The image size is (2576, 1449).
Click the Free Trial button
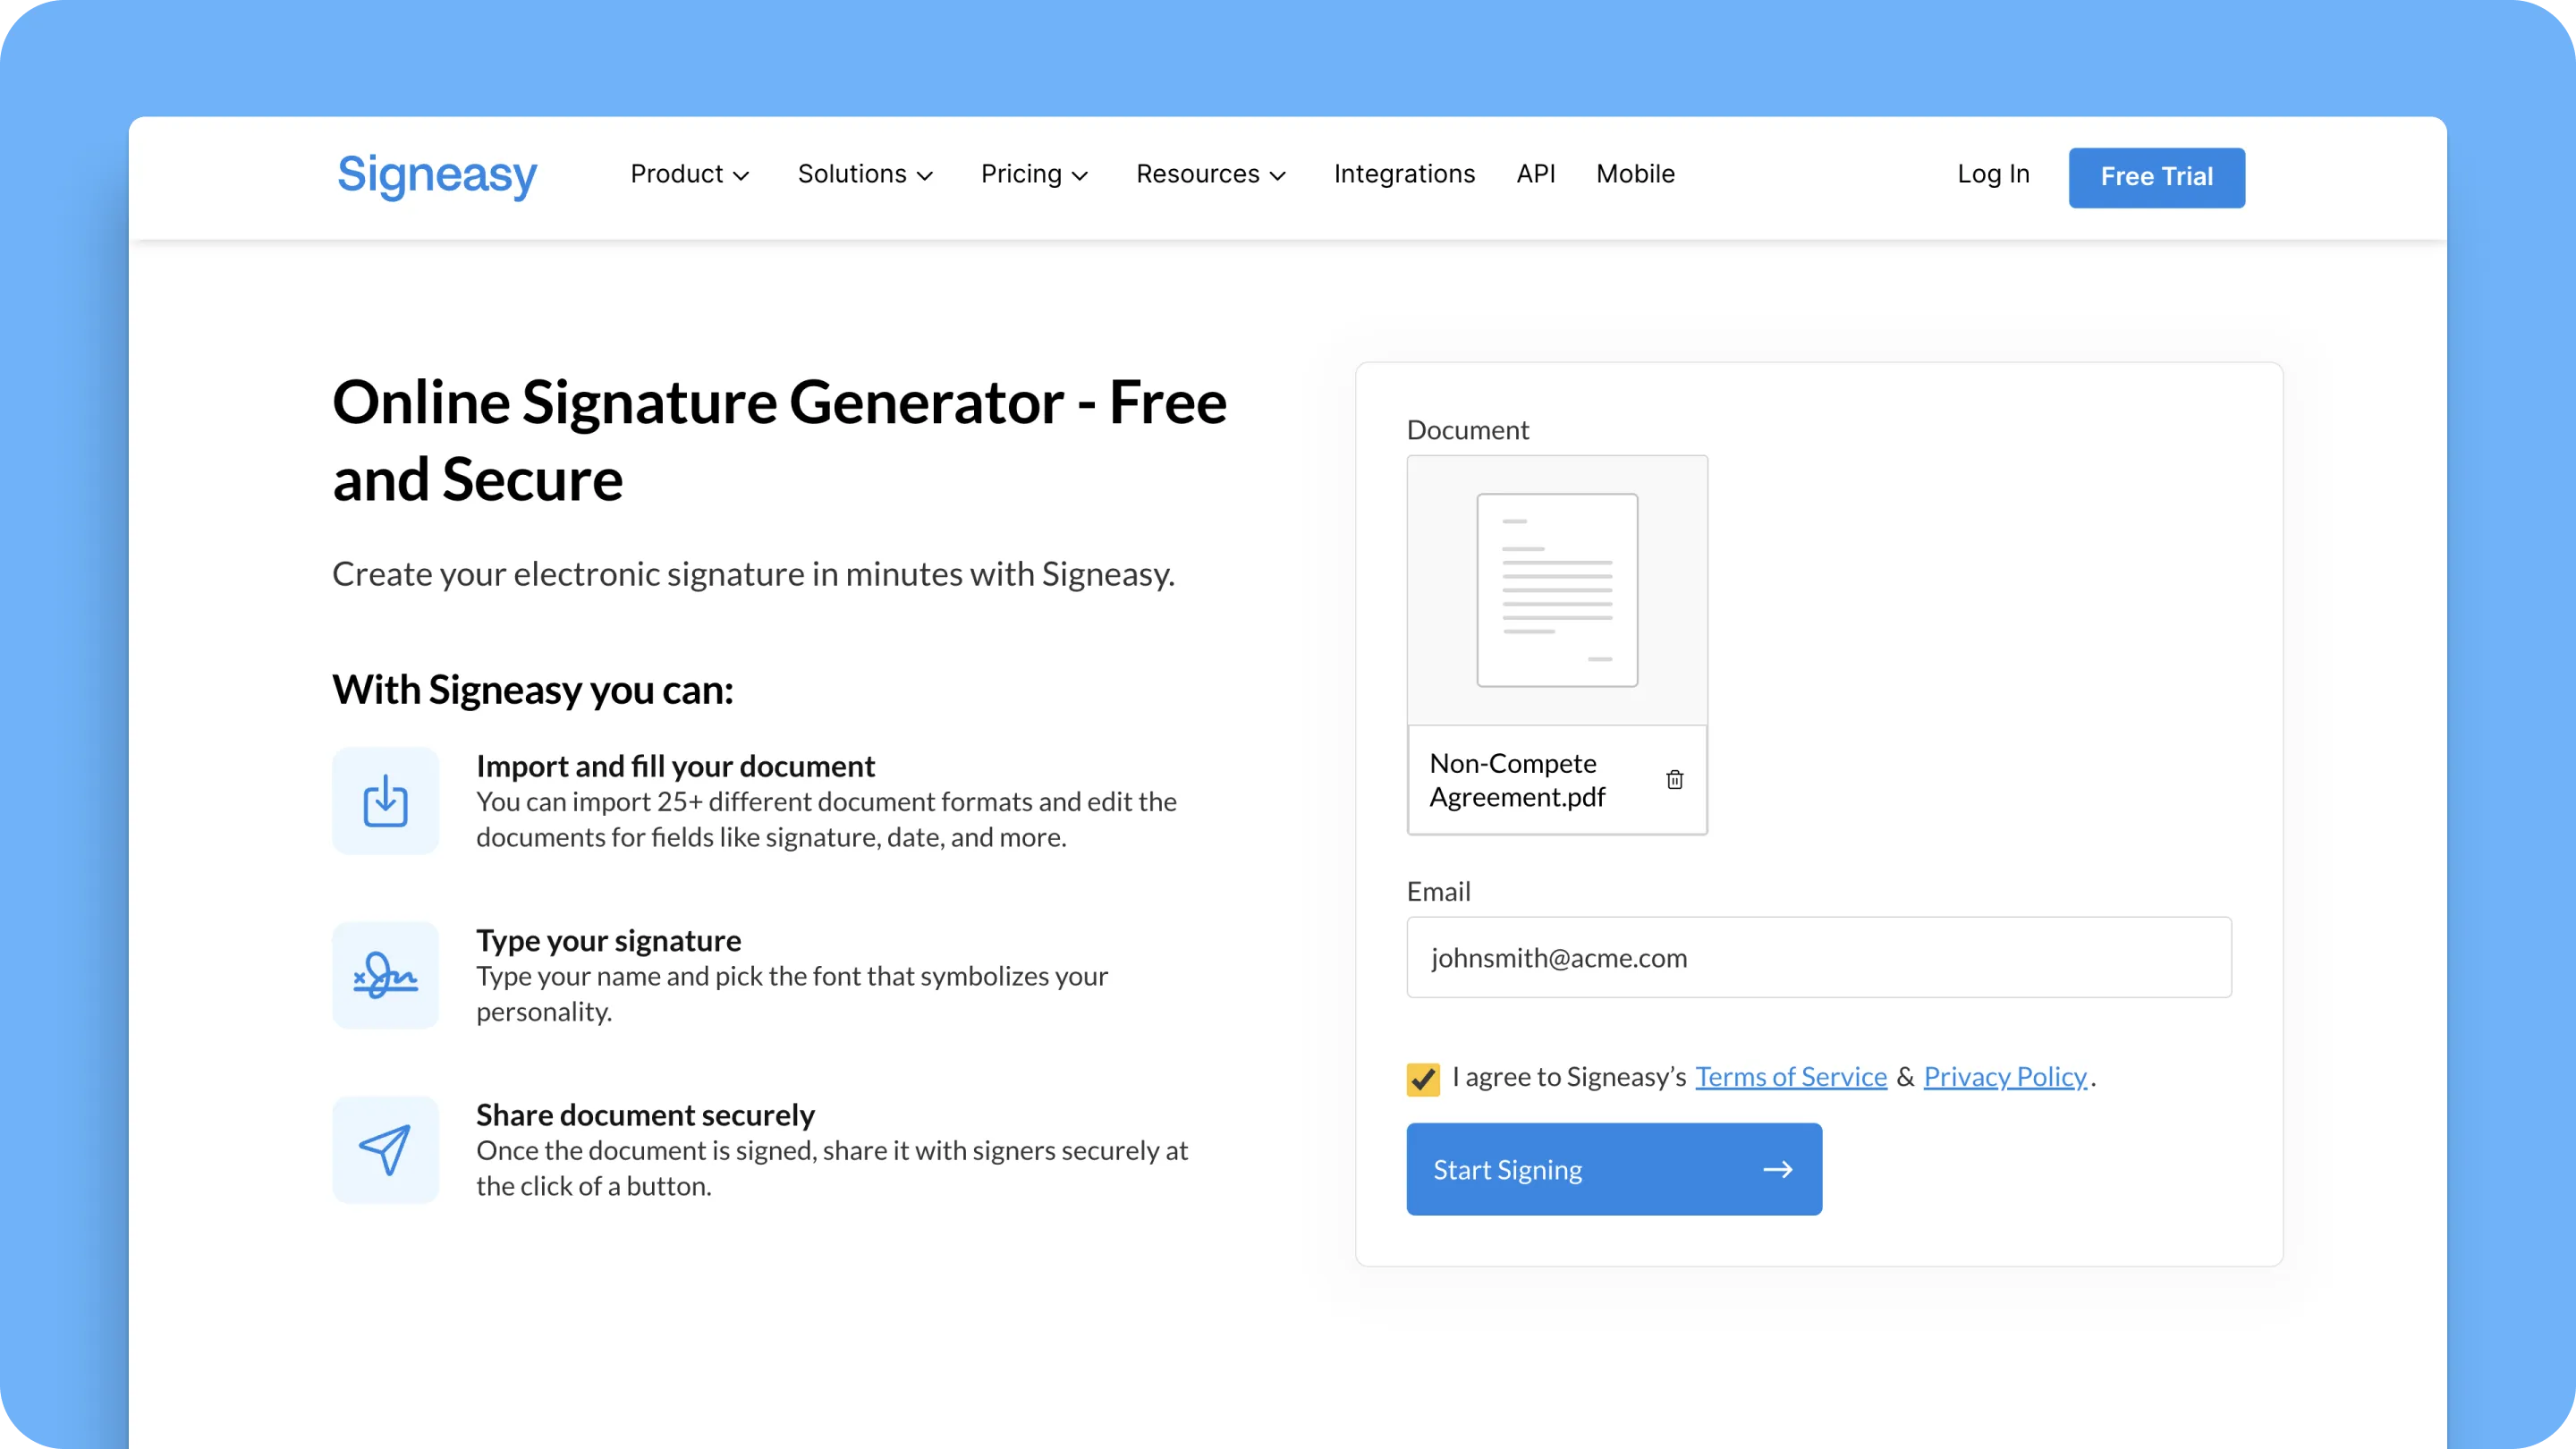pyautogui.click(x=2156, y=177)
